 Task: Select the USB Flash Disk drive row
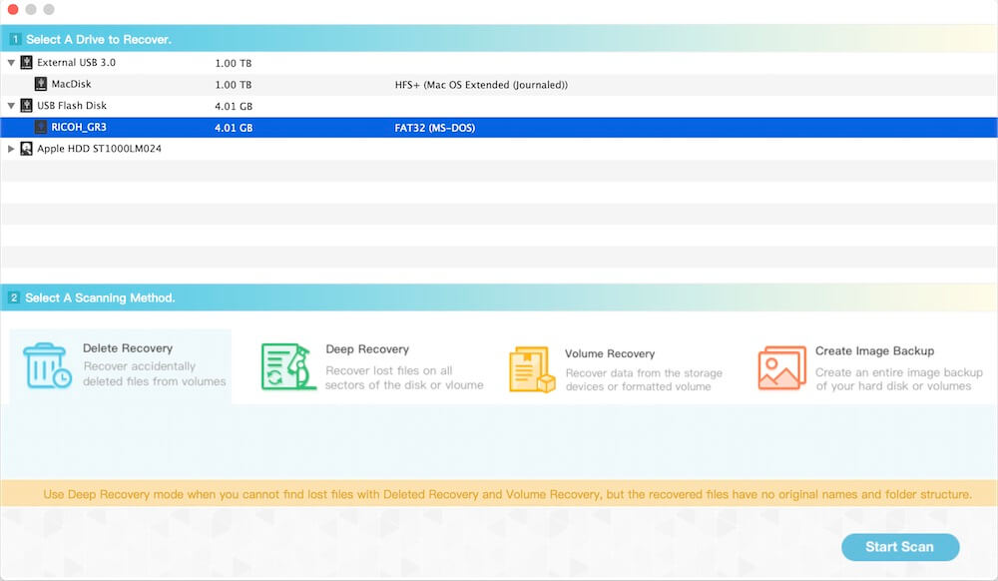tap(499, 106)
